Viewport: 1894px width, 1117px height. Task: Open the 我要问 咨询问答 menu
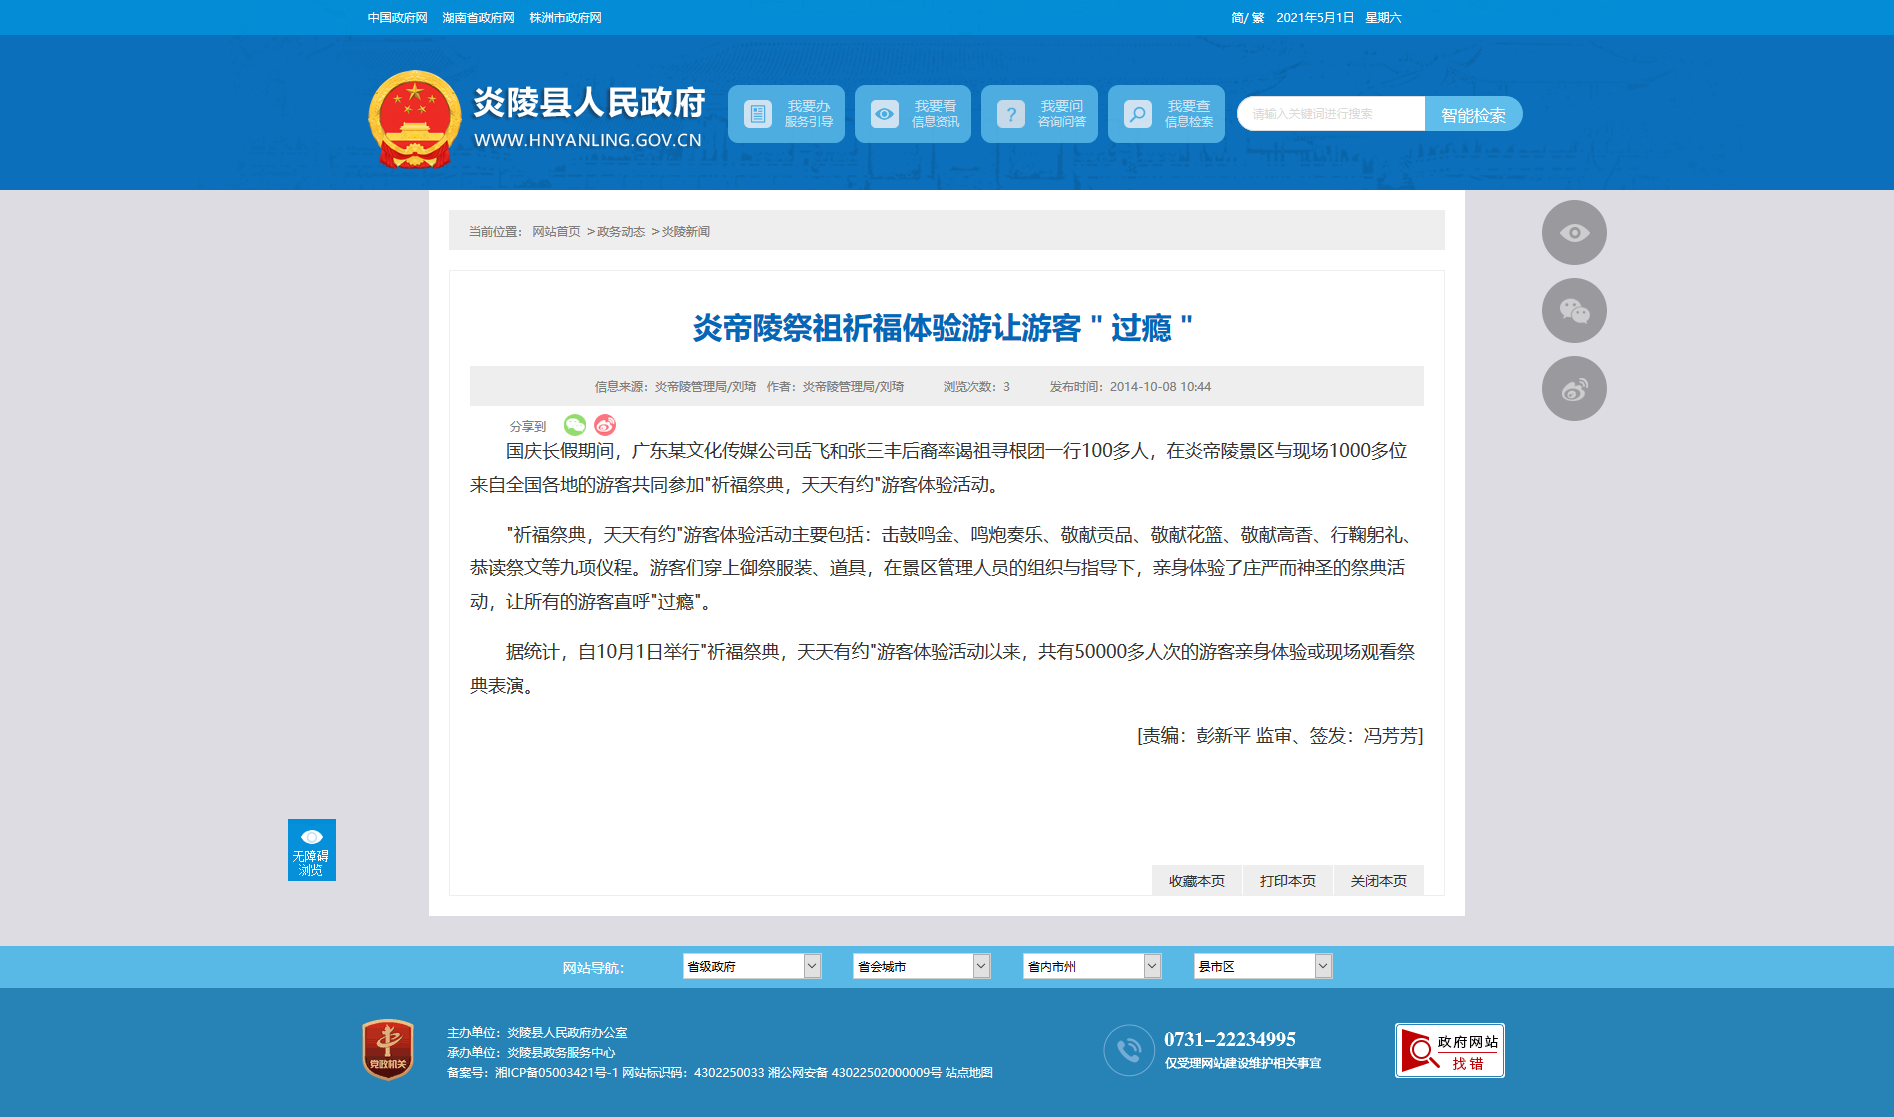(x=1039, y=114)
